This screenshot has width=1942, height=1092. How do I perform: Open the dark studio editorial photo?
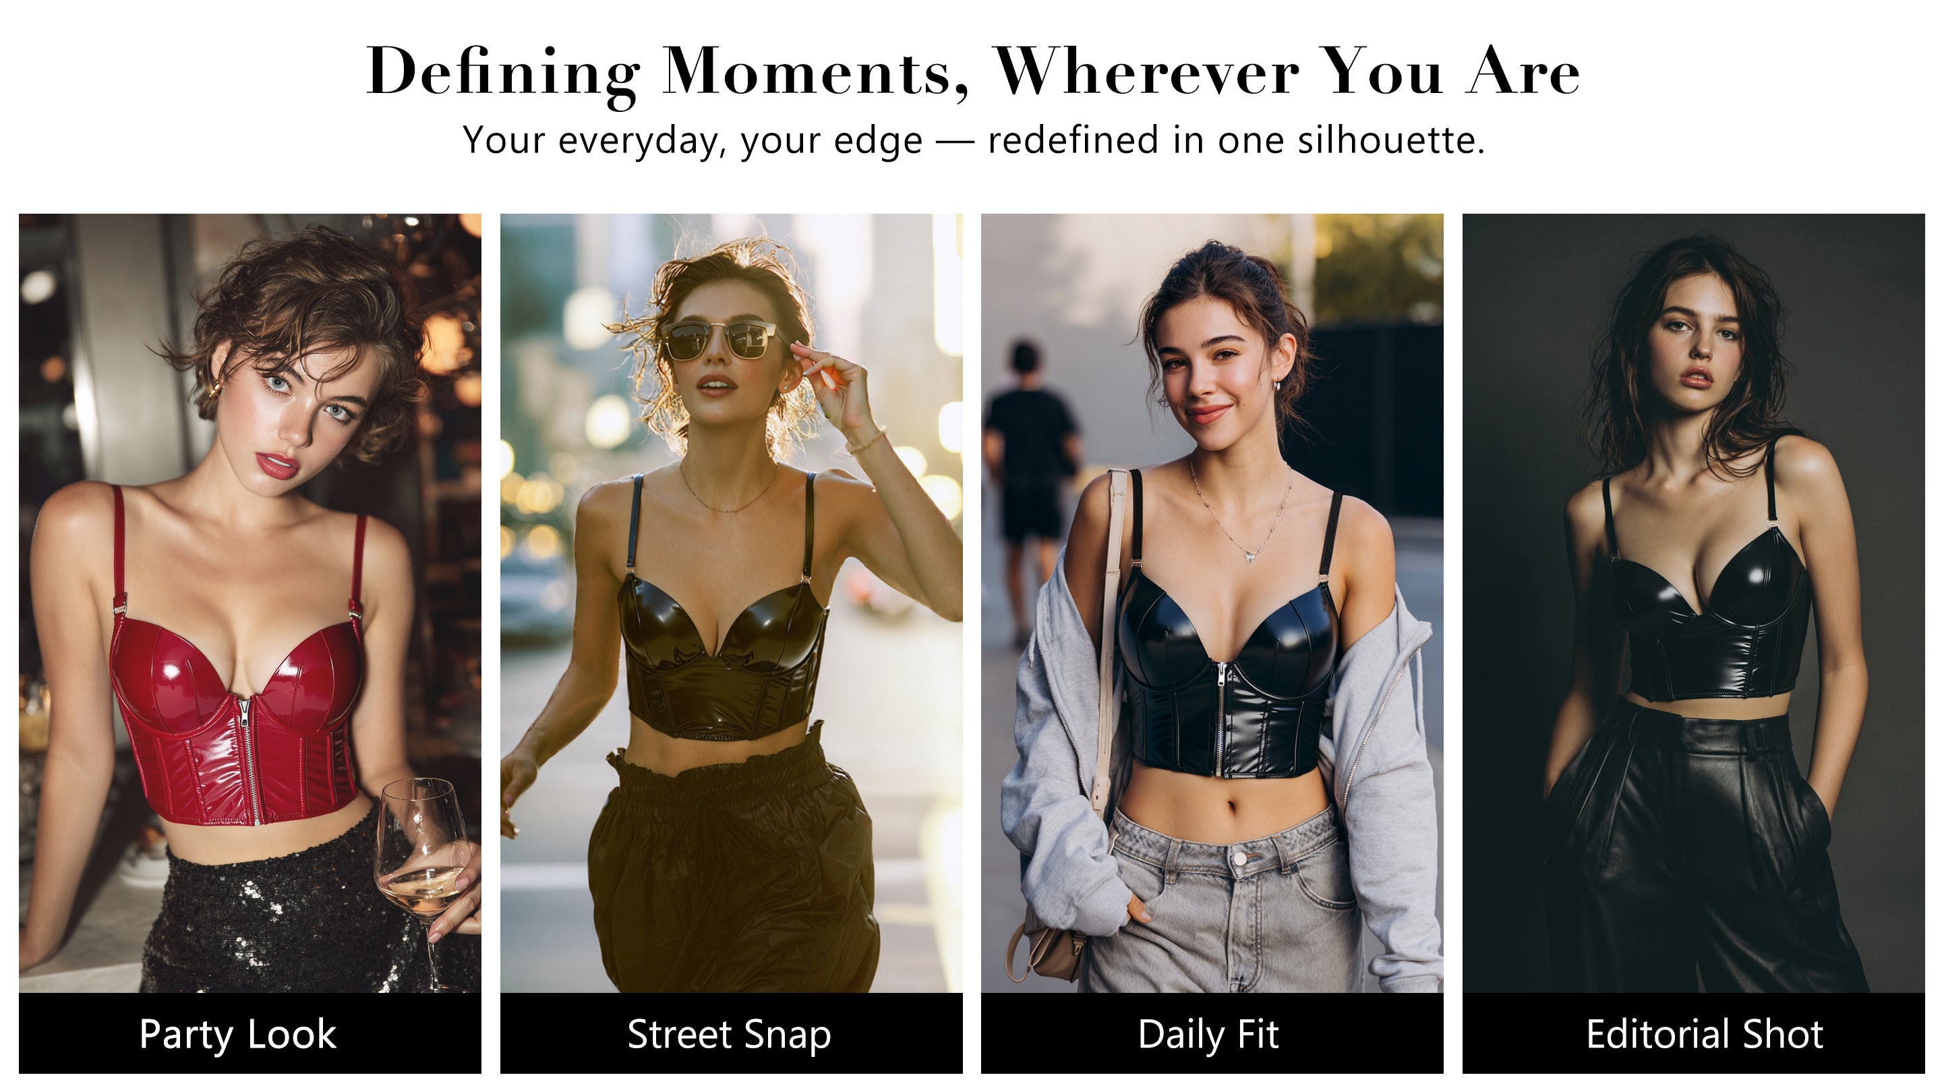[x=1693, y=603]
